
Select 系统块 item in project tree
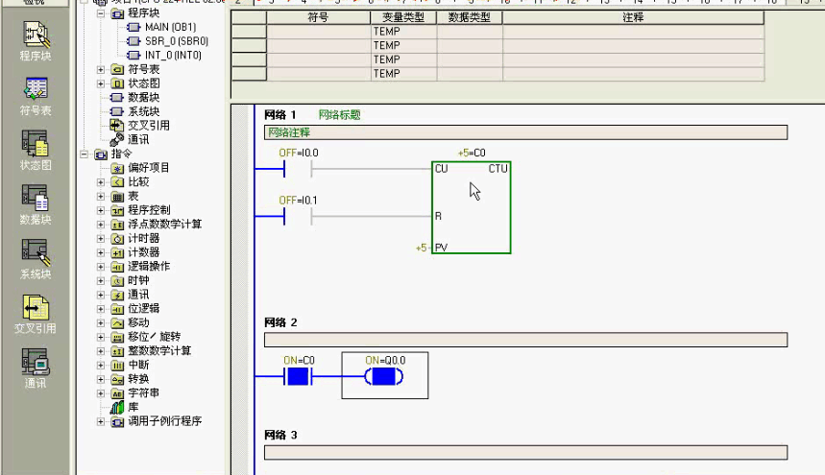click(144, 111)
